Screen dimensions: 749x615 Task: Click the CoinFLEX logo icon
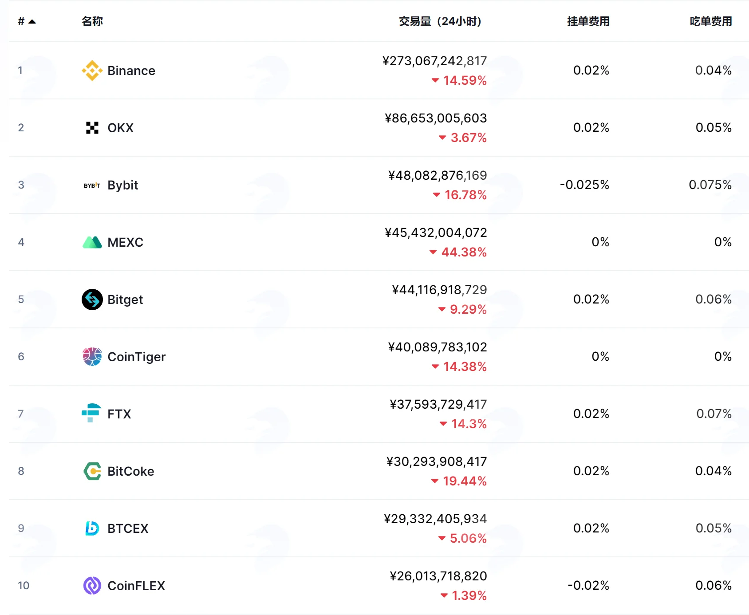92,586
